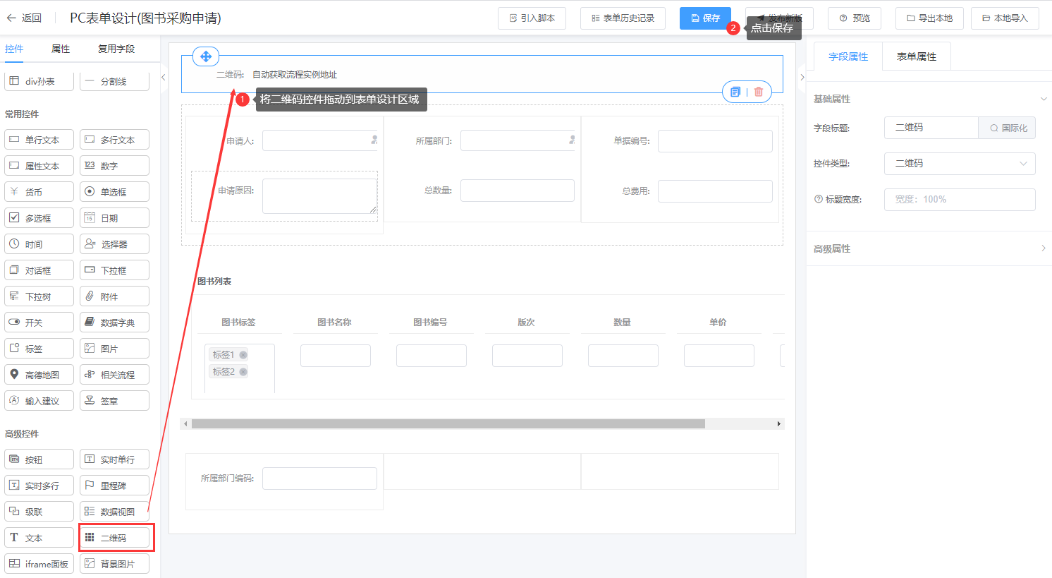Screen dimensions: 1052x578
Task: Open the 复用字段 tab
Action: click(116, 49)
